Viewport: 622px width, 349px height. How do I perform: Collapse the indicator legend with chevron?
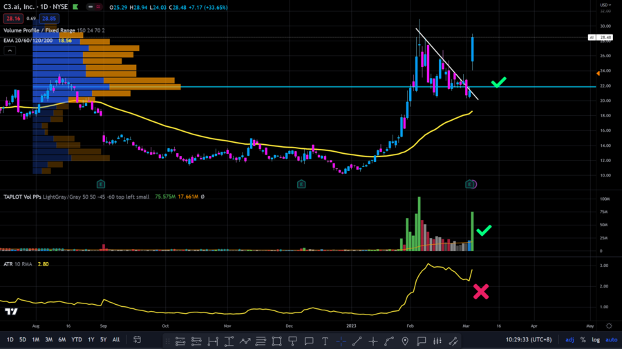tap(10, 50)
